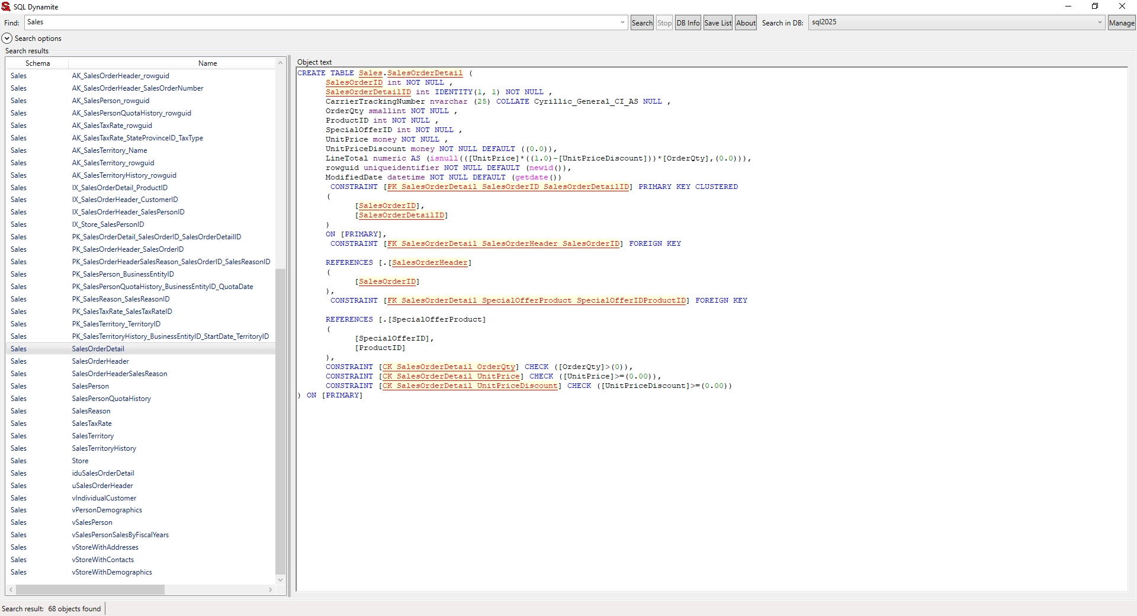
Task: Sort results by Name column header
Action: tap(207, 63)
